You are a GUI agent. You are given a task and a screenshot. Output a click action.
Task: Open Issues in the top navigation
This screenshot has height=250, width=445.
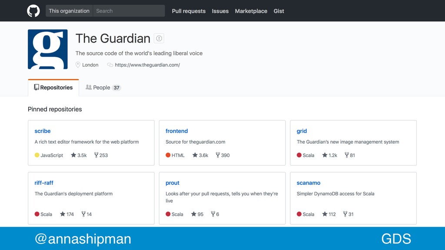tap(220, 11)
